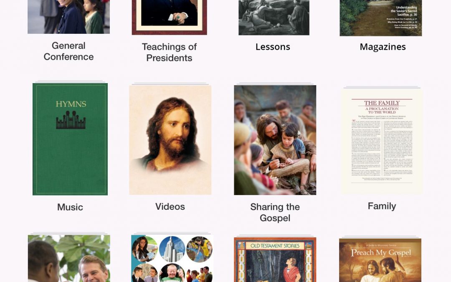The height and width of the screenshot is (282, 451).
Task: Open the circular photo collage cover
Action: [172, 259]
